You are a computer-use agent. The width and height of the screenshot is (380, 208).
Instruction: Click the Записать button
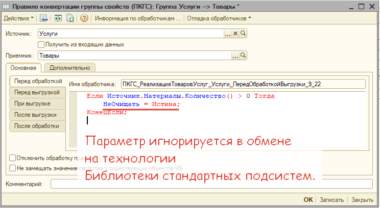331,200
